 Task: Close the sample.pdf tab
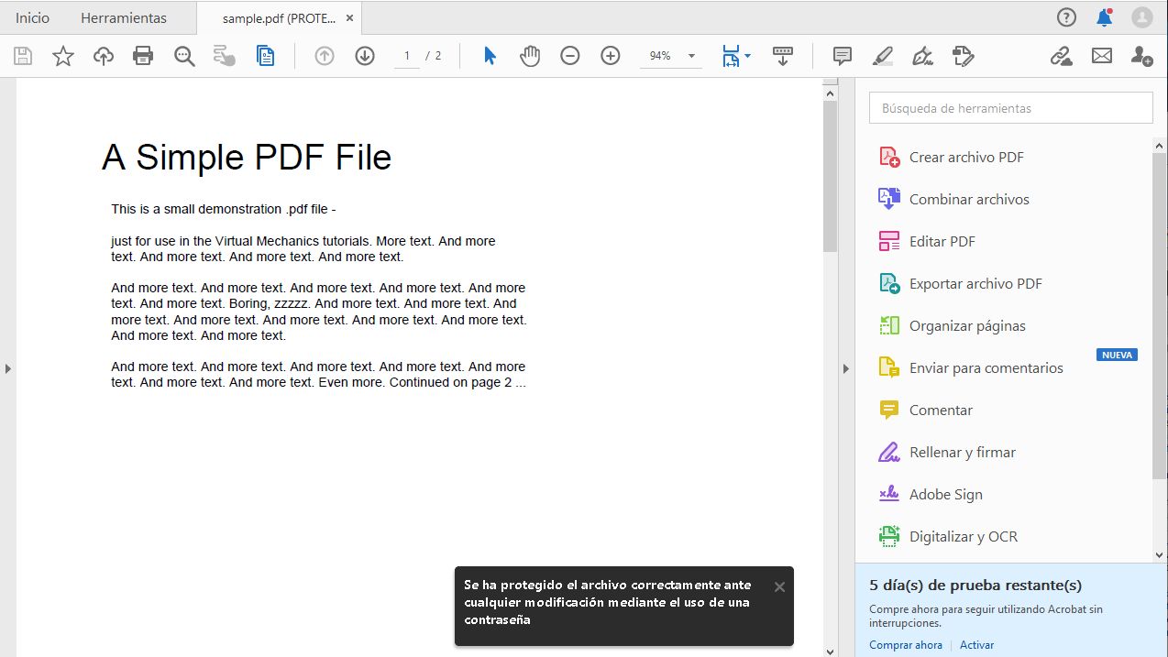pyautogui.click(x=349, y=17)
